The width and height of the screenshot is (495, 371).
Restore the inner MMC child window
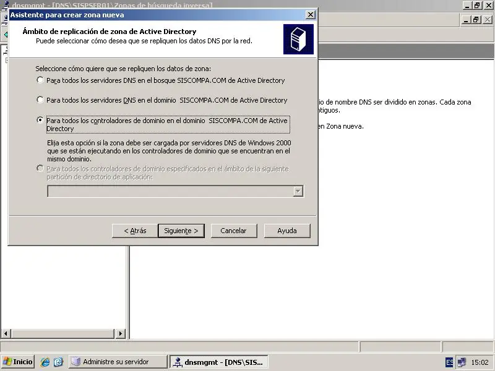pos(476,20)
